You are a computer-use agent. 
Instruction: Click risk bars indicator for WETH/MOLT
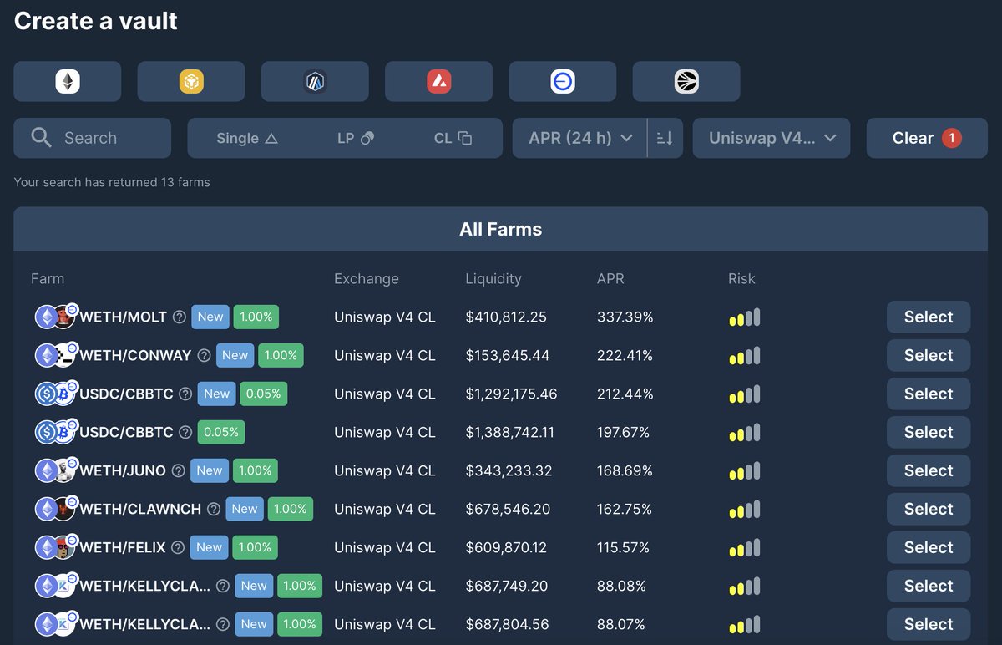pos(744,317)
